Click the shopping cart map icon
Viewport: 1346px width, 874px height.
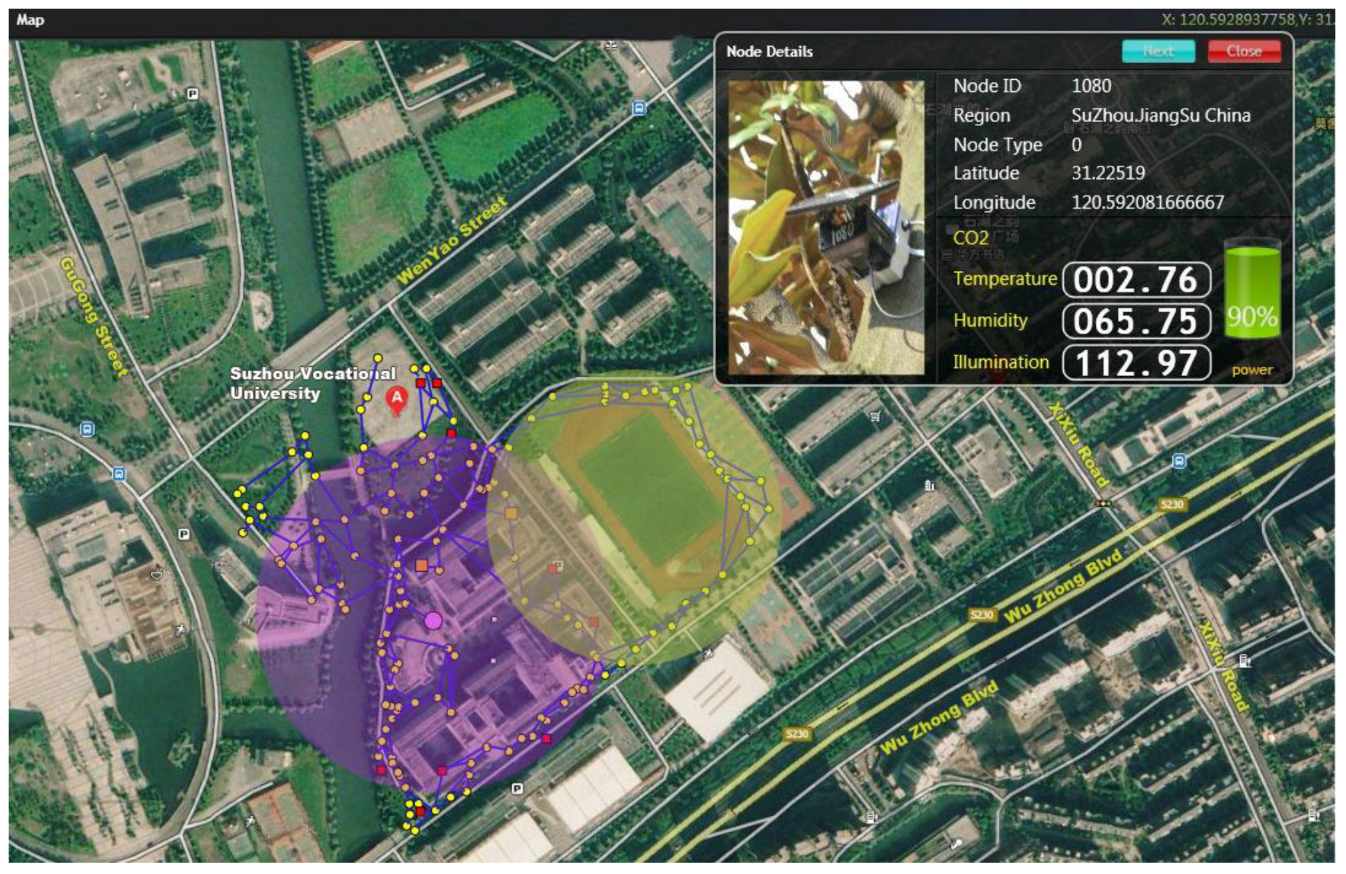click(x=876, y=417)
